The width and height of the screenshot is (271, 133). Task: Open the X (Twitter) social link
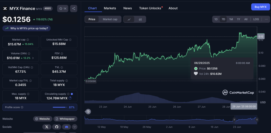click(47, 127)
